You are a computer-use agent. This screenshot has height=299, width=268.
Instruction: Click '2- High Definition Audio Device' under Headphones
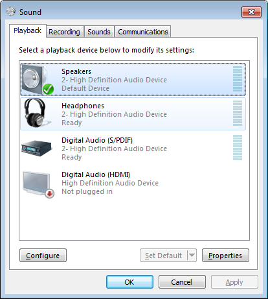pos(114,114)
